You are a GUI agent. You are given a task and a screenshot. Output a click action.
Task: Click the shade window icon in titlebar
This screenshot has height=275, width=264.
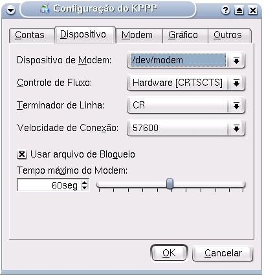point(239,10)
